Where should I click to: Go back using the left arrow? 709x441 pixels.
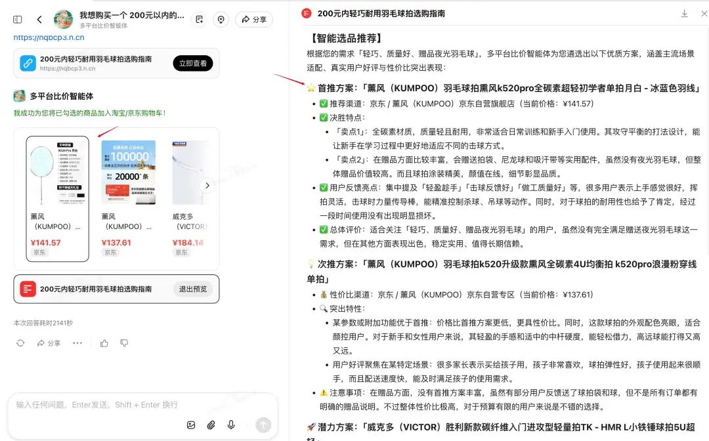[39, 20]
